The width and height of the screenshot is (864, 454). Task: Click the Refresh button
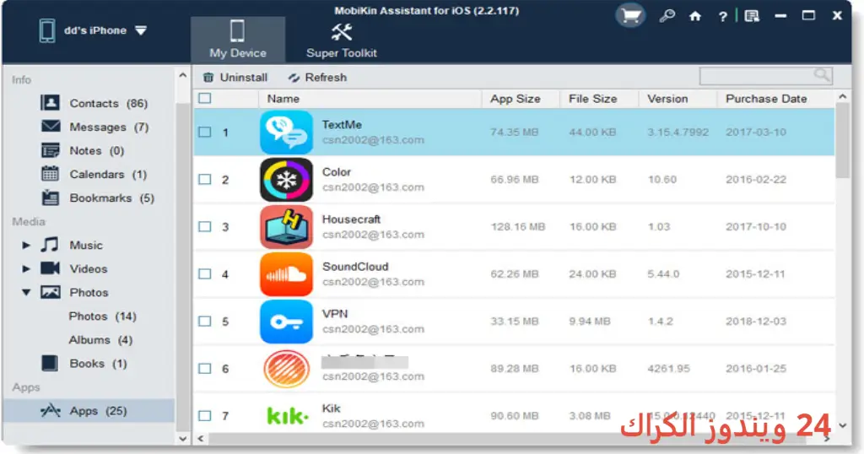(x=317, y=78)
